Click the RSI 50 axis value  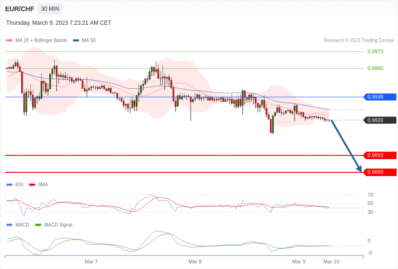click(370, 204)
